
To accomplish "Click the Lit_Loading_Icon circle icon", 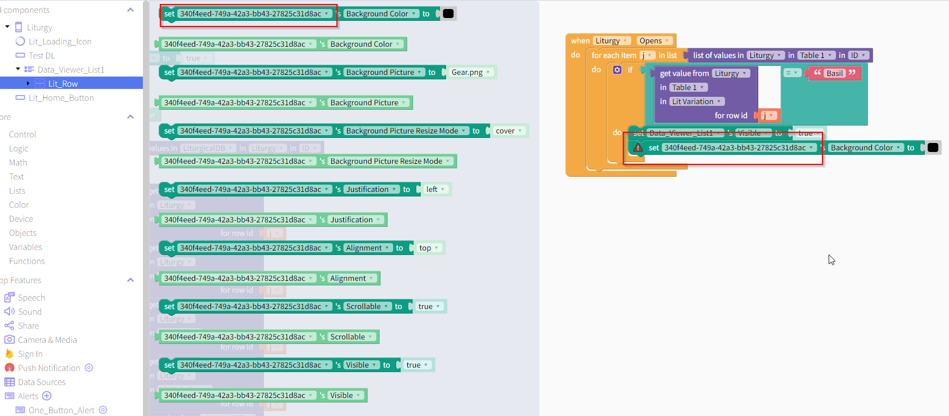I will pyautogui.click(x=20, y=41).
